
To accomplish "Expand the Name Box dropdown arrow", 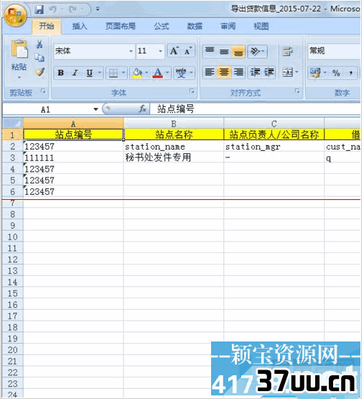I will 95,109.
